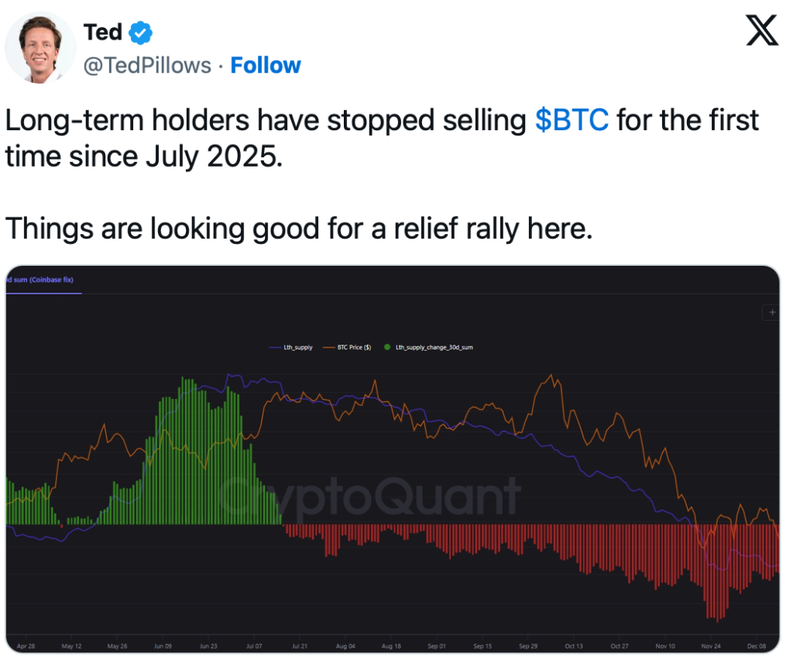Click the Follow link
This screenshot has width=793, height=667.
266,66
